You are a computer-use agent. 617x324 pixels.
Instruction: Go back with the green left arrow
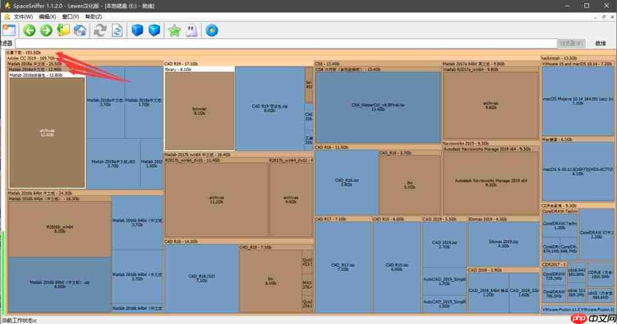[x=29, y=30]
